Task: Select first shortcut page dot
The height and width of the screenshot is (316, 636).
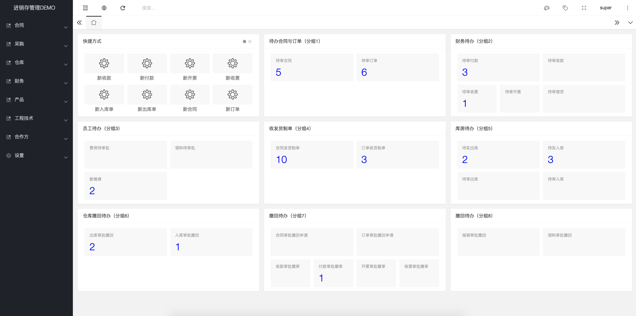Action: [244, 41]
